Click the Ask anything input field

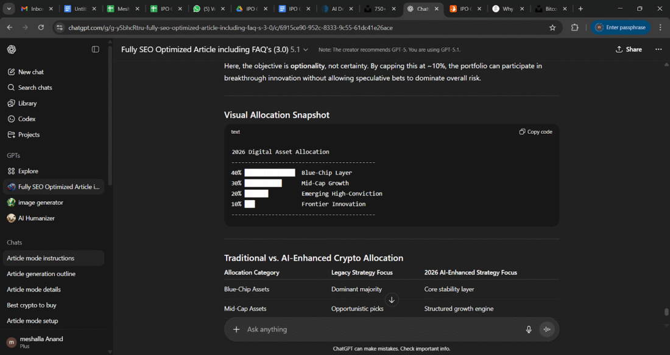pyautogui.click(x=378, y=329)
